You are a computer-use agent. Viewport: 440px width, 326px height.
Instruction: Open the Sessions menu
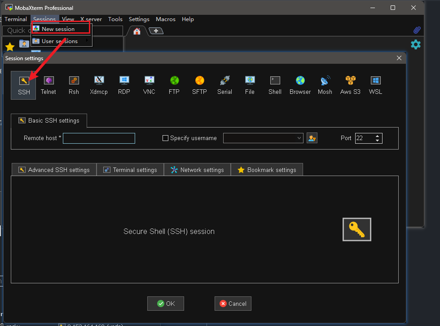44,19
